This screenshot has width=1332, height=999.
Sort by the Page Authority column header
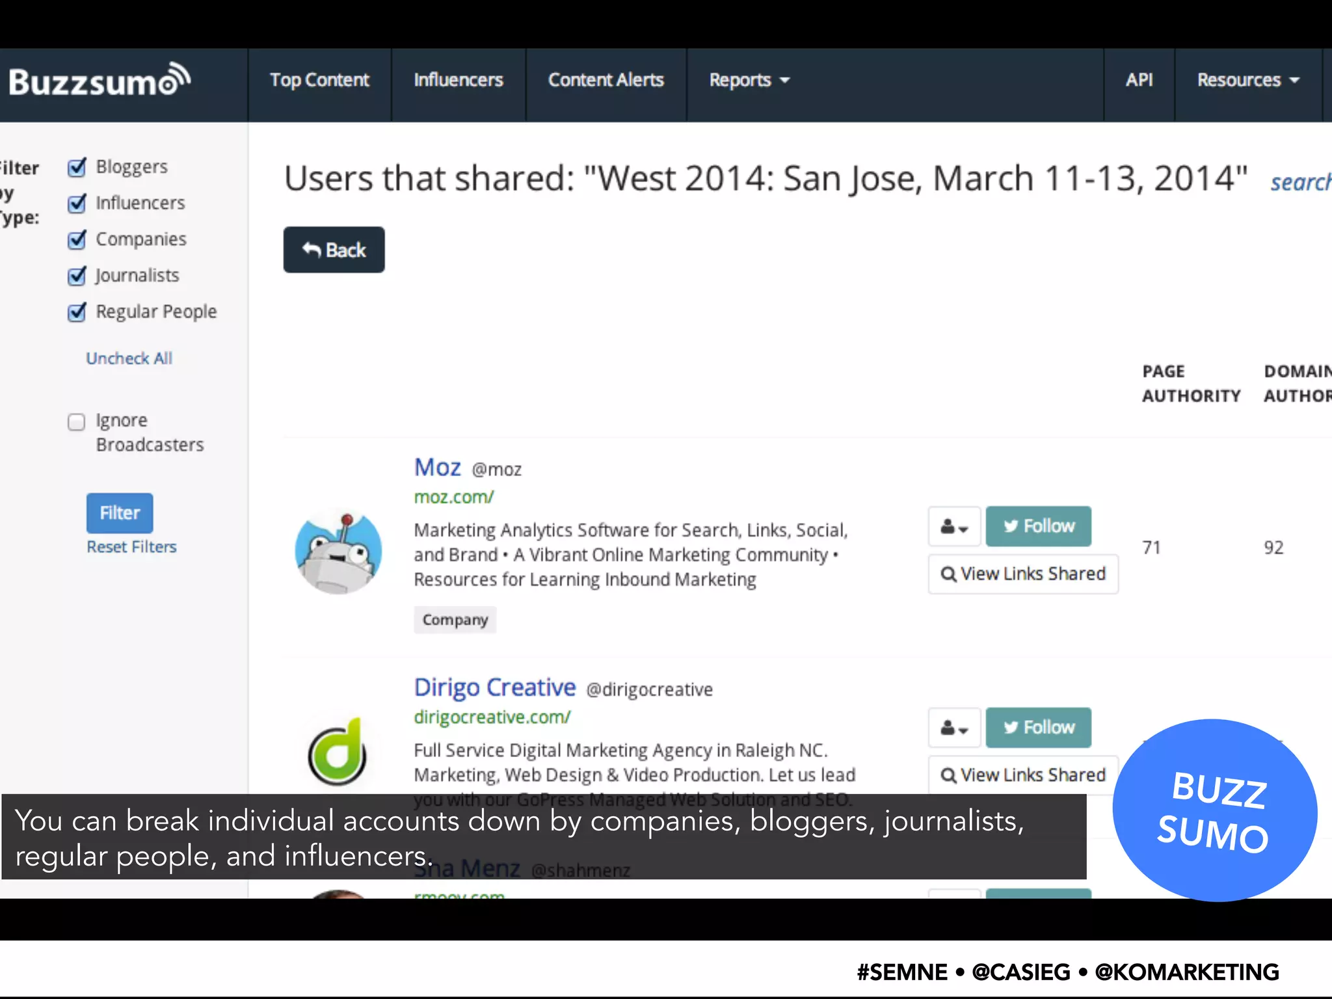coord(1192,384)
